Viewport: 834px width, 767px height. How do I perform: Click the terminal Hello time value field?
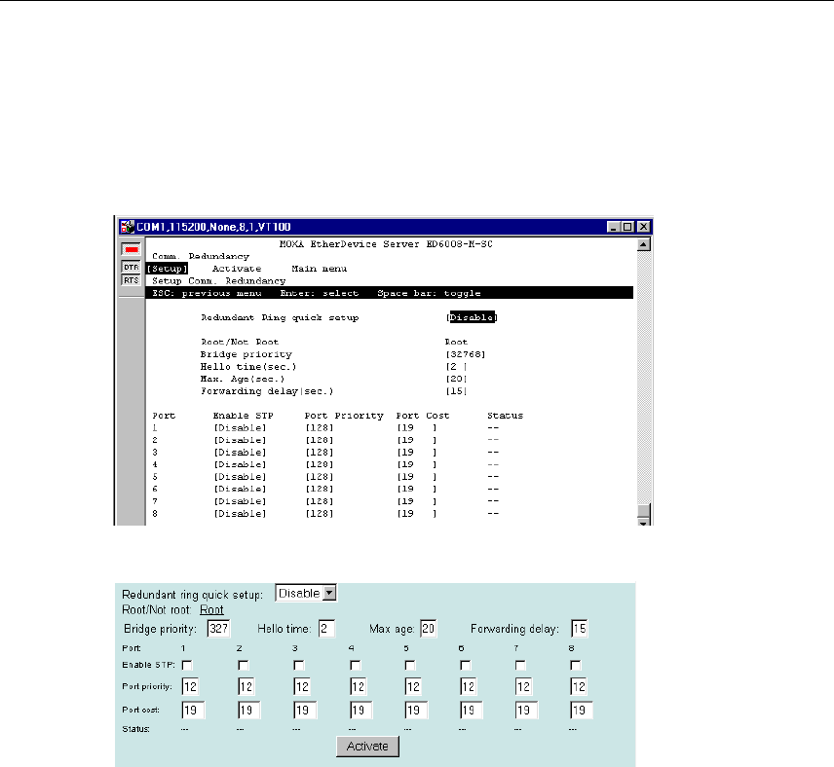456,367
